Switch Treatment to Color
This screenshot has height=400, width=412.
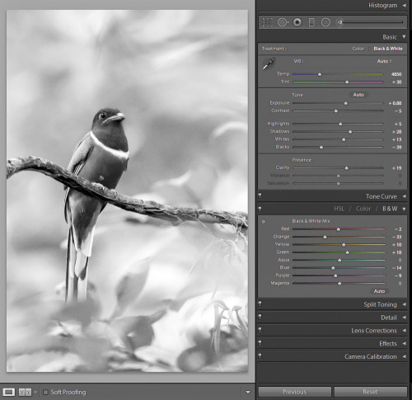(358, 49)
